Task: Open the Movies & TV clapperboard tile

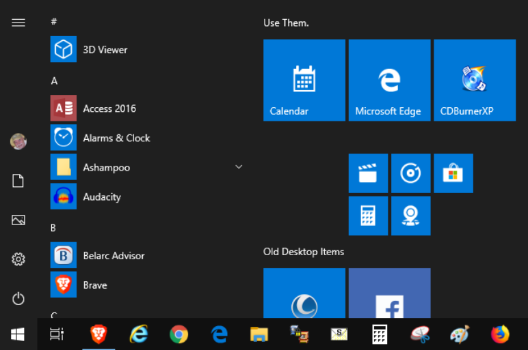Action: [368, 173]
